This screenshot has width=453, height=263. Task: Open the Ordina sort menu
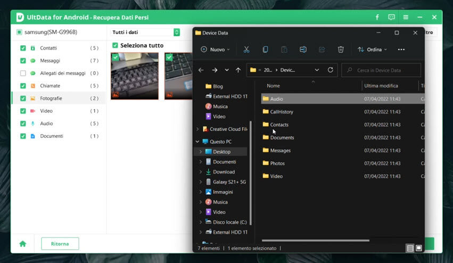pos(372,50)
